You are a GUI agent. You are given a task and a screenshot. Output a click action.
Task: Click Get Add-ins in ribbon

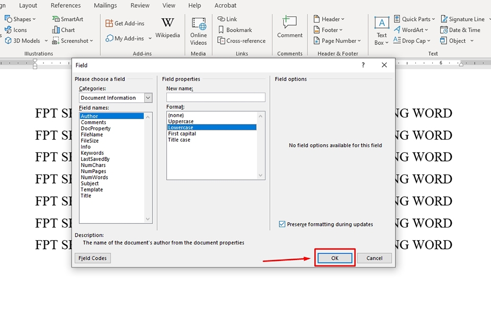coord(125,23)
